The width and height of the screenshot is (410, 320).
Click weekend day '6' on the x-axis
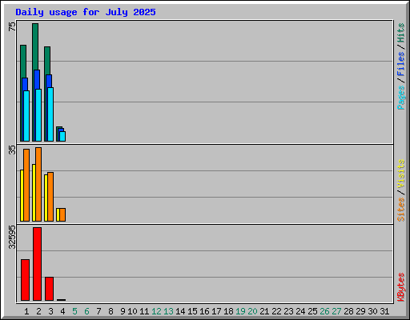tap(86, 311)
